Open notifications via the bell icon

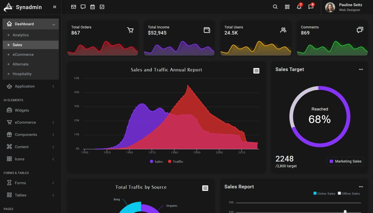tap(299, 7)
